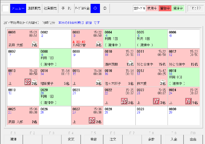
Task: Open the 予約 tab
Action: [66, 8]
